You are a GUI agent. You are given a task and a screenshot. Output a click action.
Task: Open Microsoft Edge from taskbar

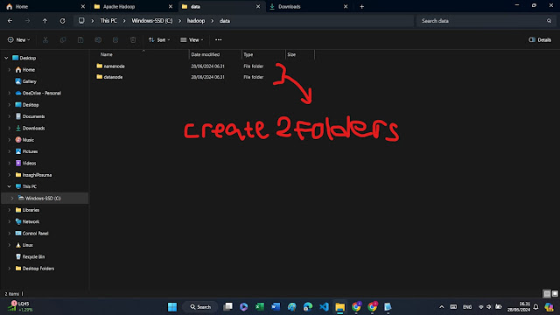(x=308, y=307)
